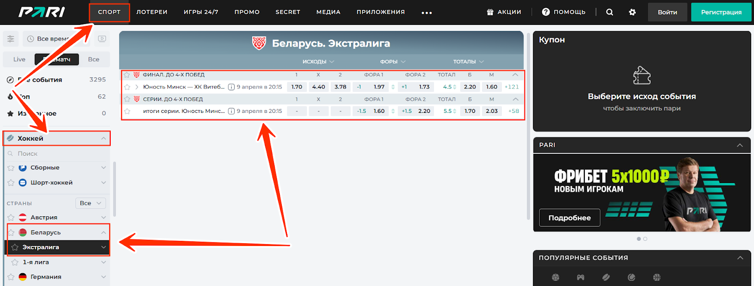Select basketball icon in popular events
The width and height of the screenshot is (754, 286).
tap(656, 277)
